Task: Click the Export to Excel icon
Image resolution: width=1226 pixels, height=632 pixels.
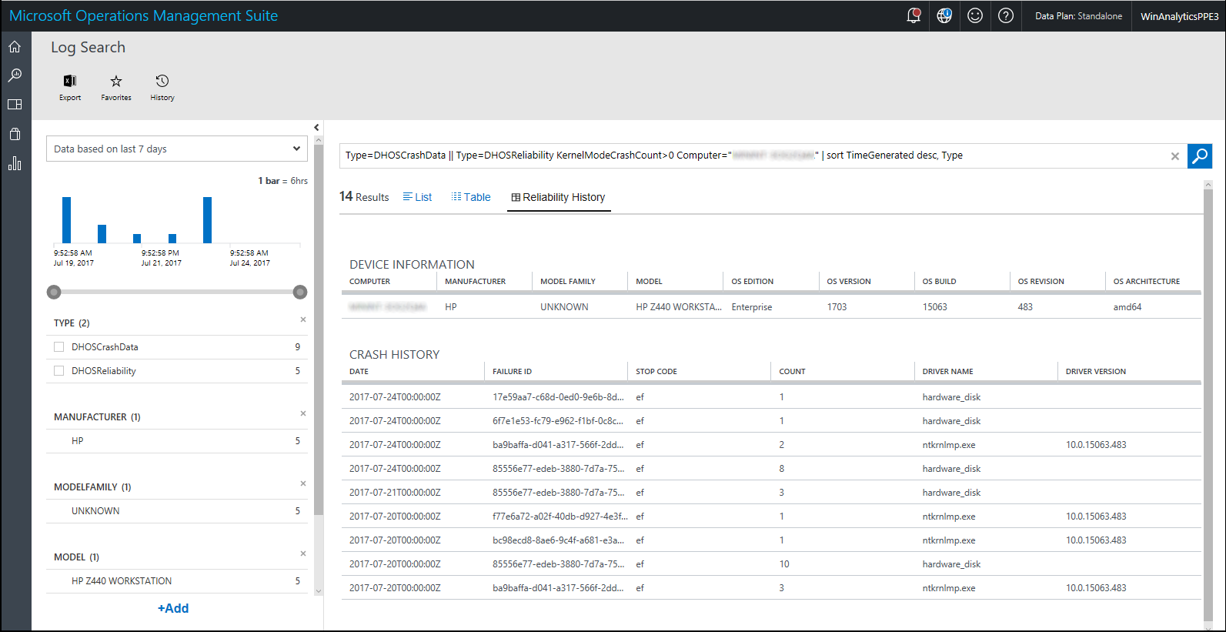Action: pyautogui.click(x=70, y=82)
